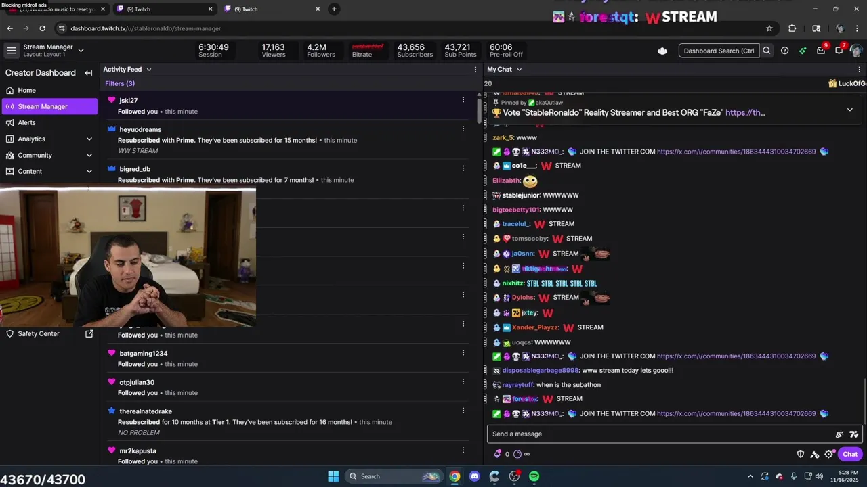Click the cloud-shaped icon in header
Screen dimensions: 867x487
(x=662, y=51)
